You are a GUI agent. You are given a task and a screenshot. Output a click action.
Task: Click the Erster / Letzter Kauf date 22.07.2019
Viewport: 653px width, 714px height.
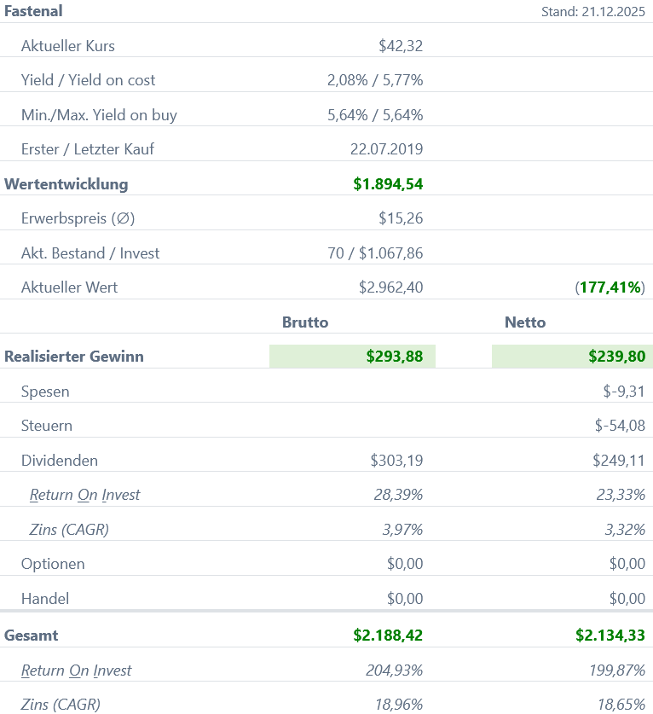386,149
